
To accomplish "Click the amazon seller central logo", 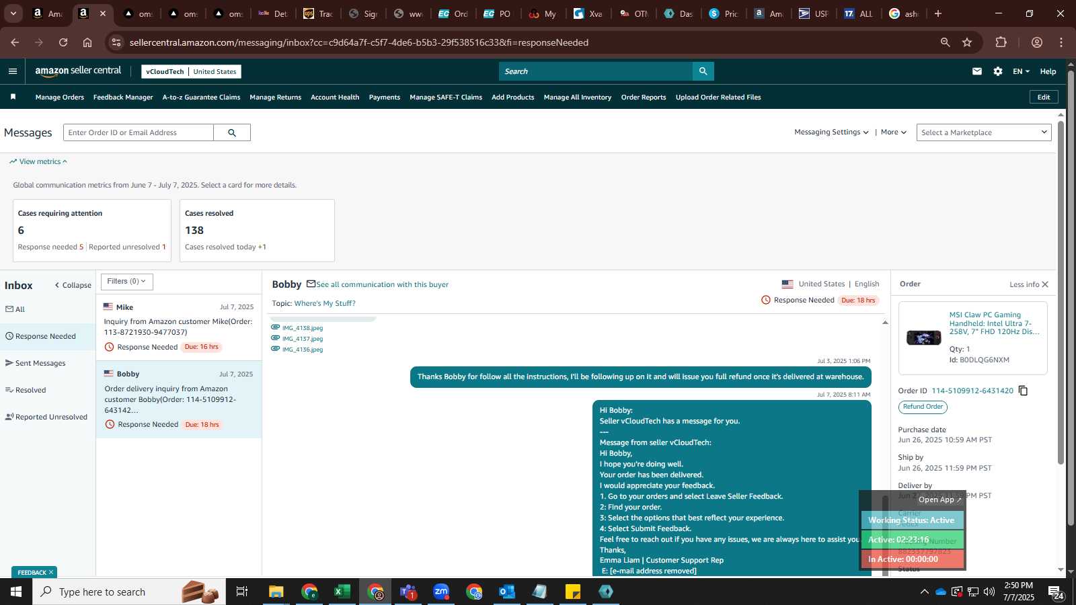I will pos(78,71).
